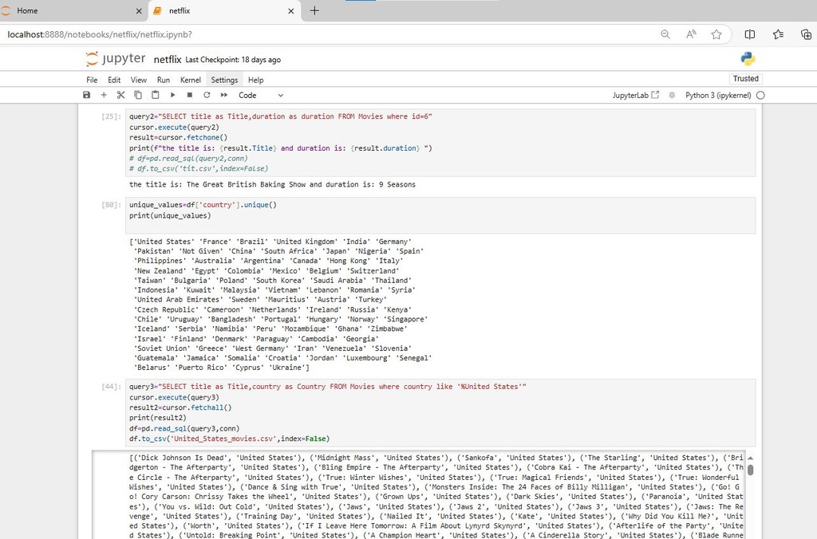Click the df.to_csv United_States_movies.csv line
Screen dimensions: 817x539
(229, 439)
